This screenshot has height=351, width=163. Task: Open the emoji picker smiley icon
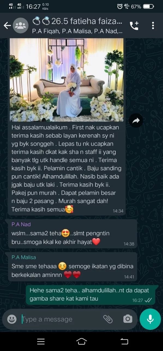pos(12,319)
